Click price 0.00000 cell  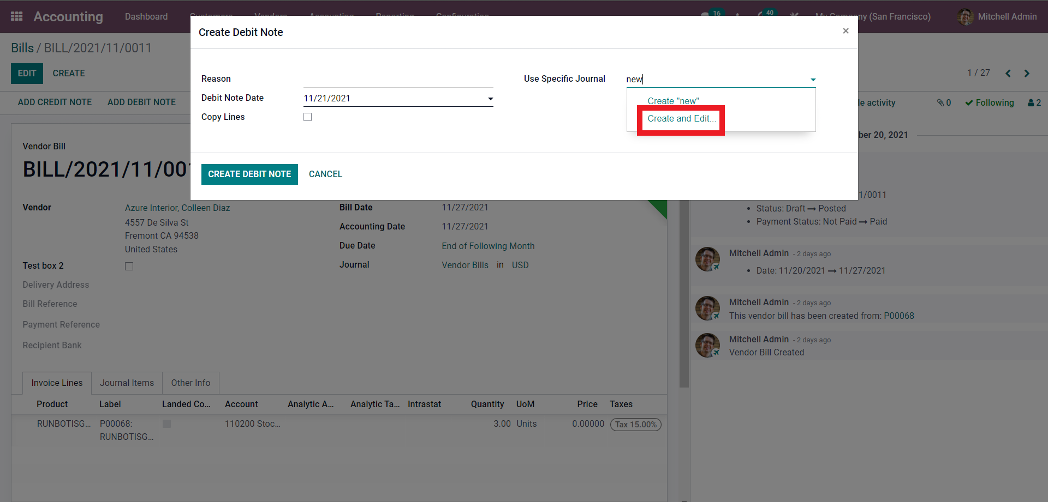pyautogui.click(x=588, y=424)
